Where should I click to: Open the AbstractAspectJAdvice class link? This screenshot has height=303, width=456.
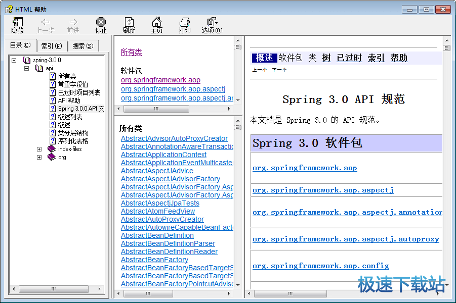(157, 171)
